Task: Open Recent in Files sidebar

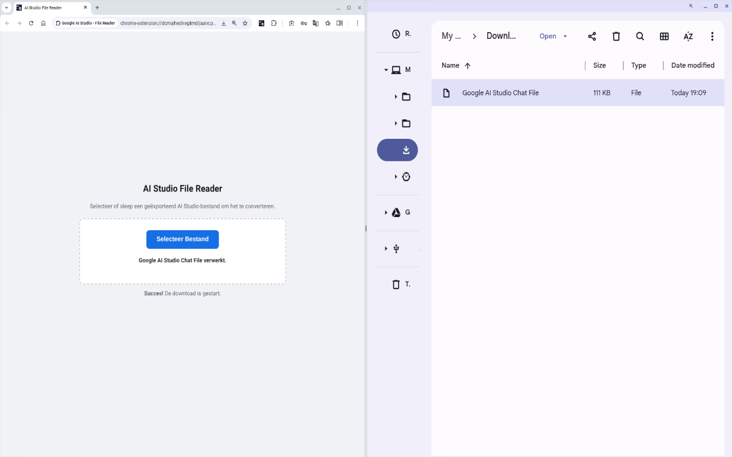Action: click(x=397, y=34)
